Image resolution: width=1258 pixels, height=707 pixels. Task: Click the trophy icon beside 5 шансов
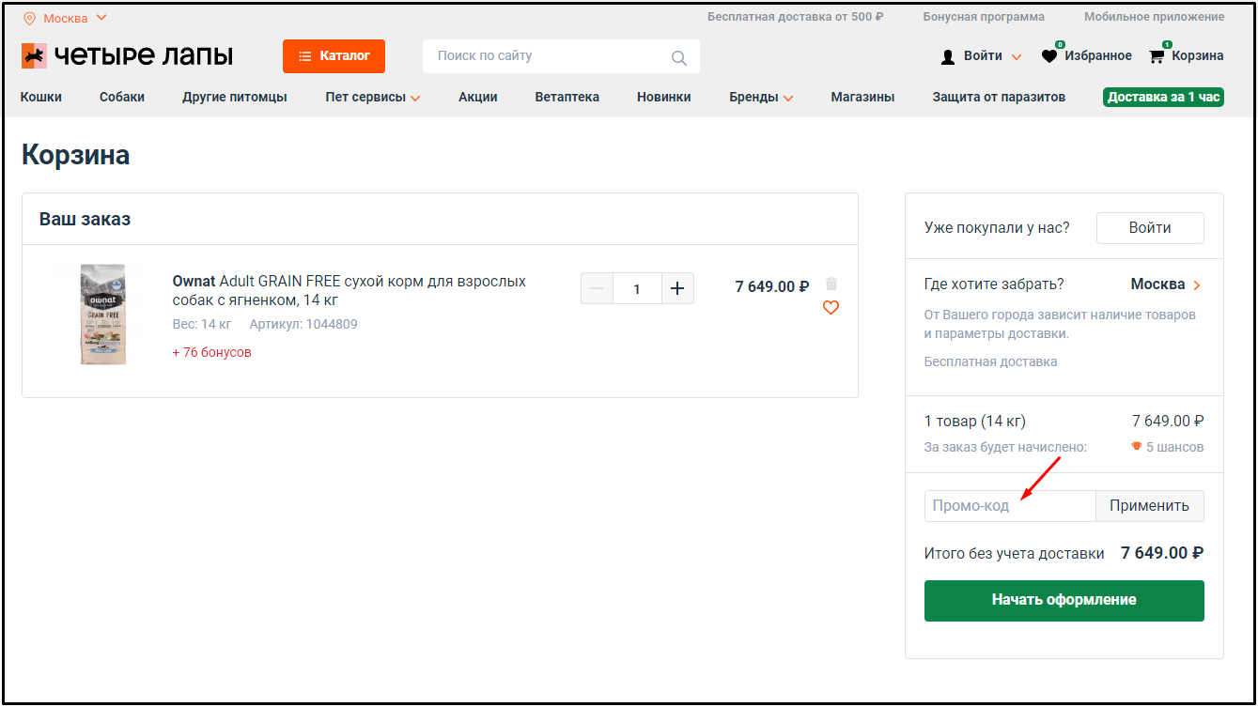point(1136,447)
